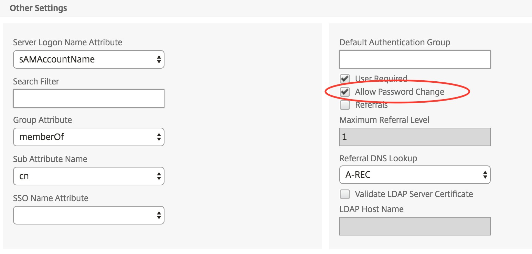Click the Maximum Referral Level field
Screen dimensions: 532x254
(x=415, y=137)
